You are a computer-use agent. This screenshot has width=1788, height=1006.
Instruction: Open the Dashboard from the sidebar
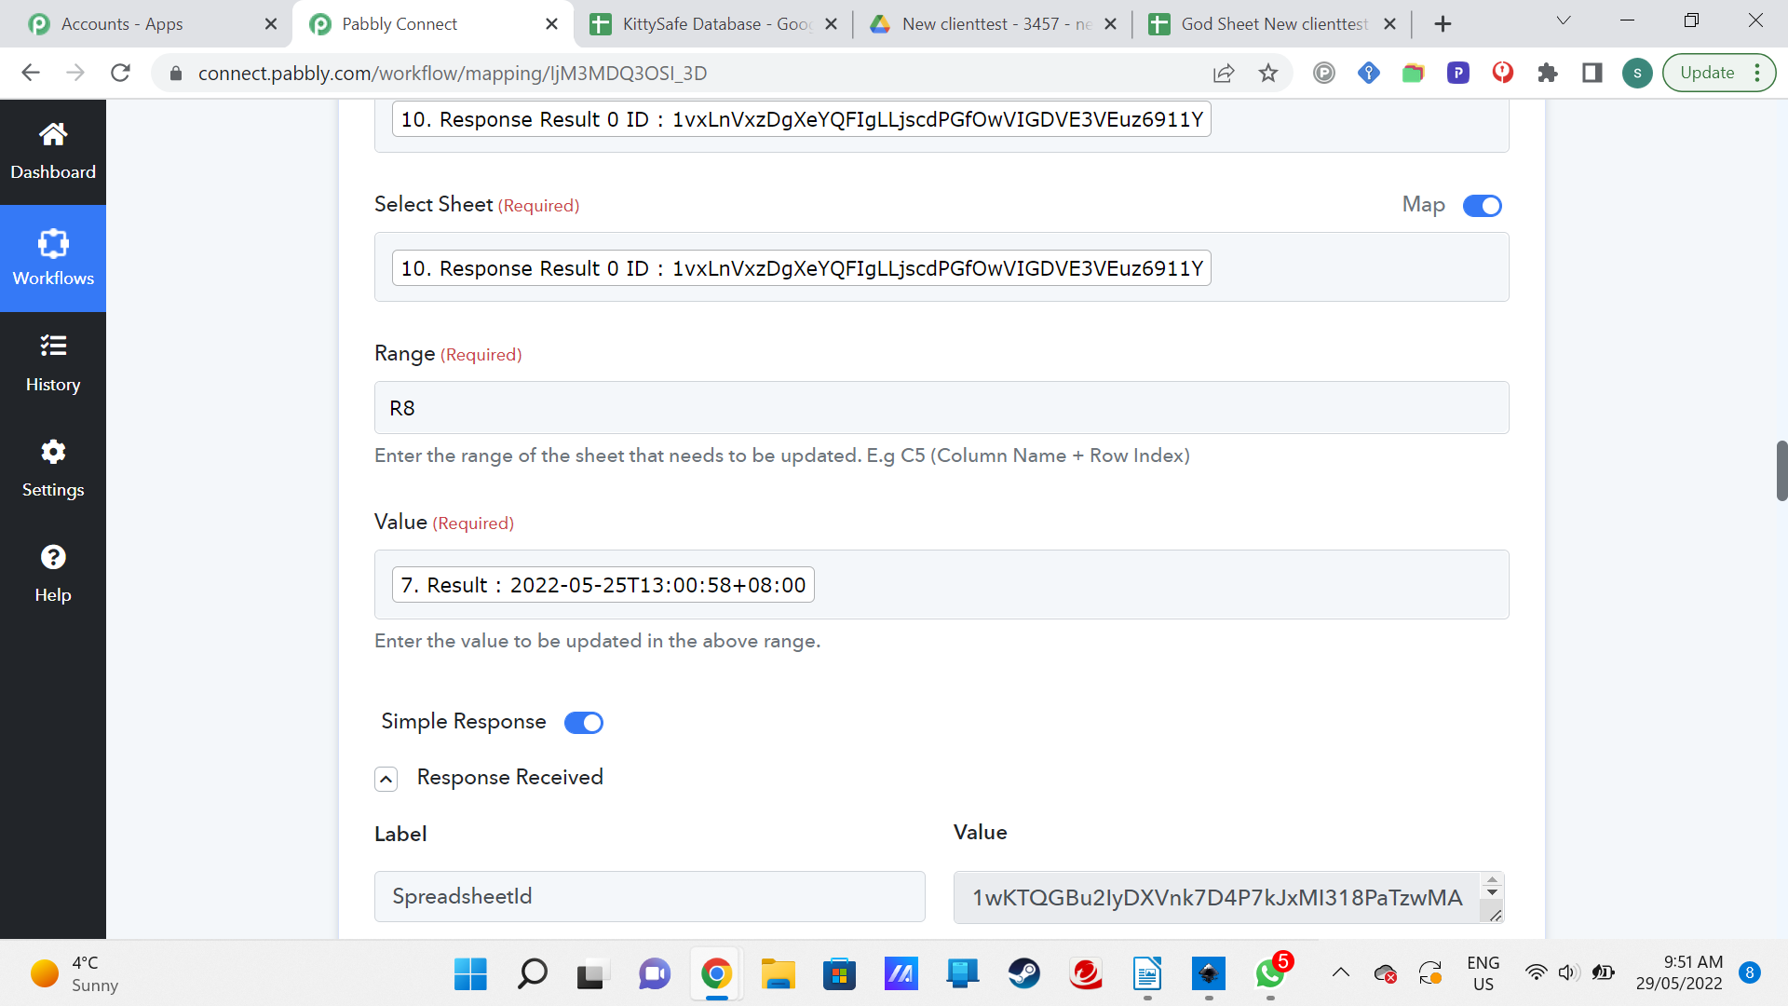[53, 152]
